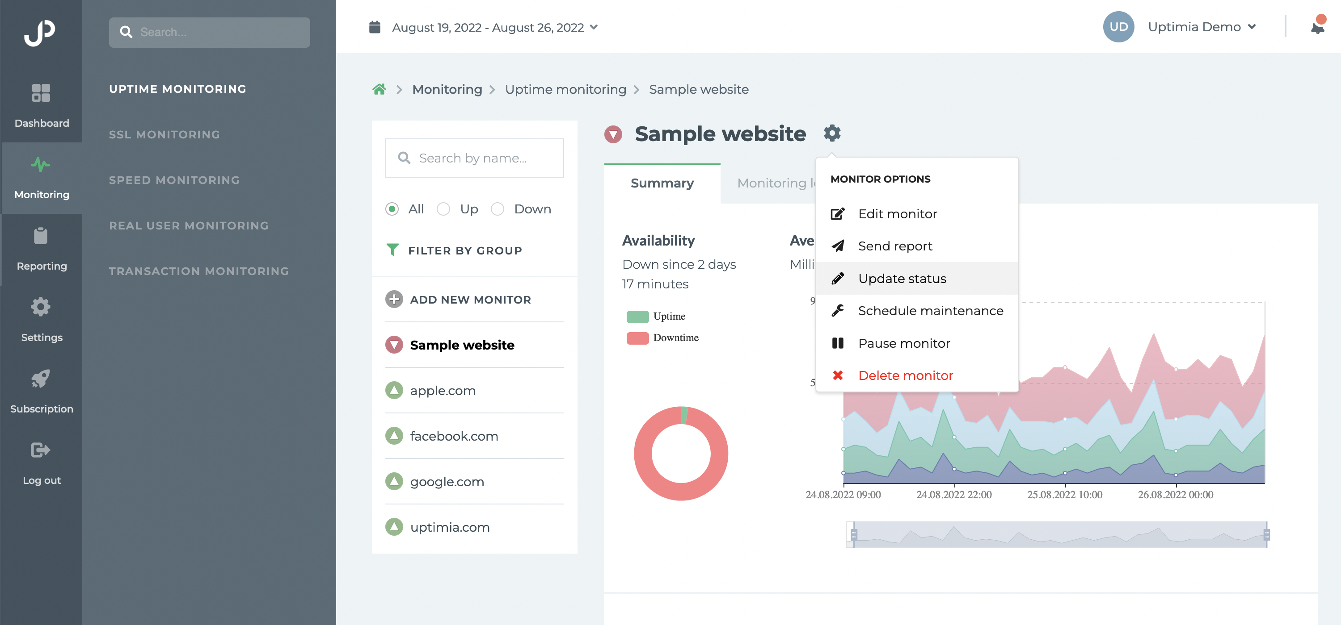Switch to the Summary tab

tap(662, 183)
